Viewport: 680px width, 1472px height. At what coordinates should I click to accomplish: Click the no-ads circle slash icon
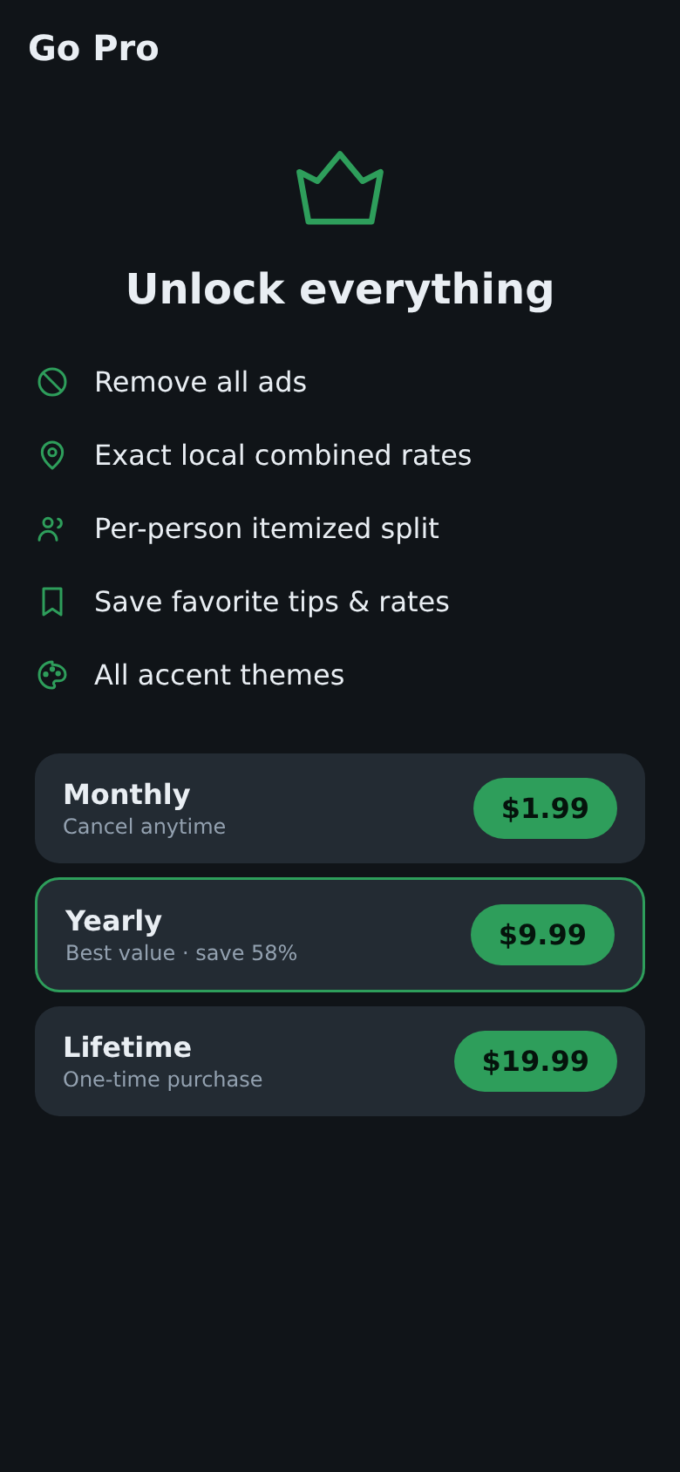(x=52, y=382)
